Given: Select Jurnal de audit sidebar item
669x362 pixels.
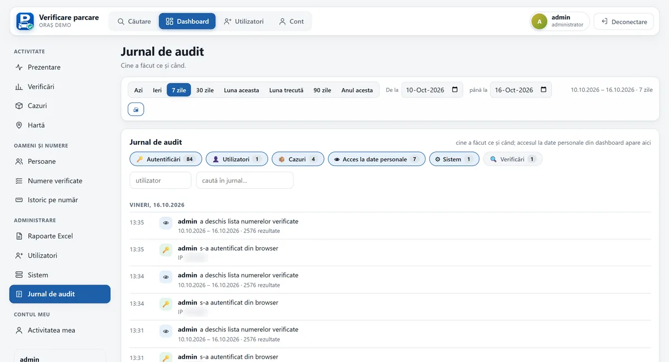Looking at the screenshot, I should (60, 294).
